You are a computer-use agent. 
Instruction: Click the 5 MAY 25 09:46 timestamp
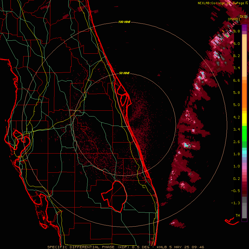point(187,247)
